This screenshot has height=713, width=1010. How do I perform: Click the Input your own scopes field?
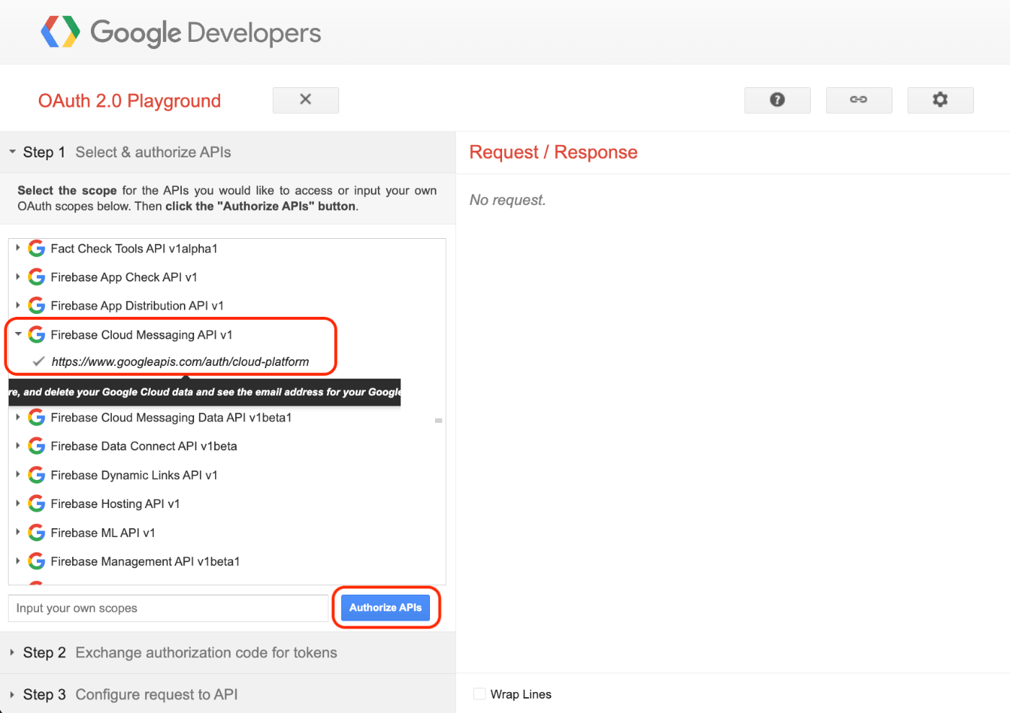[168, 608]
